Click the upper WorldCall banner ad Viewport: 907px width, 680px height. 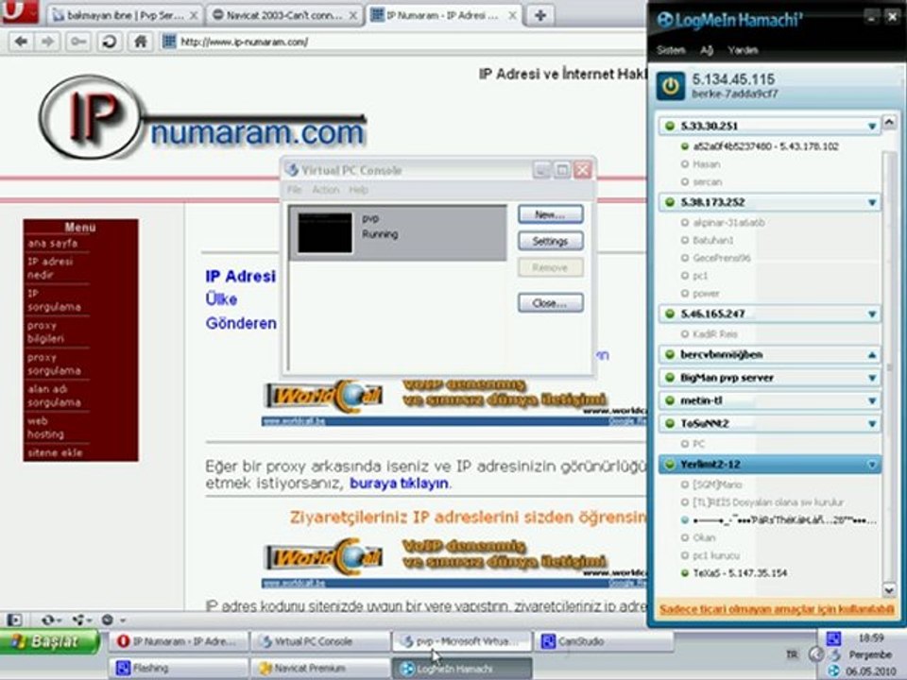pyautogui.click(x=454, y=403)
